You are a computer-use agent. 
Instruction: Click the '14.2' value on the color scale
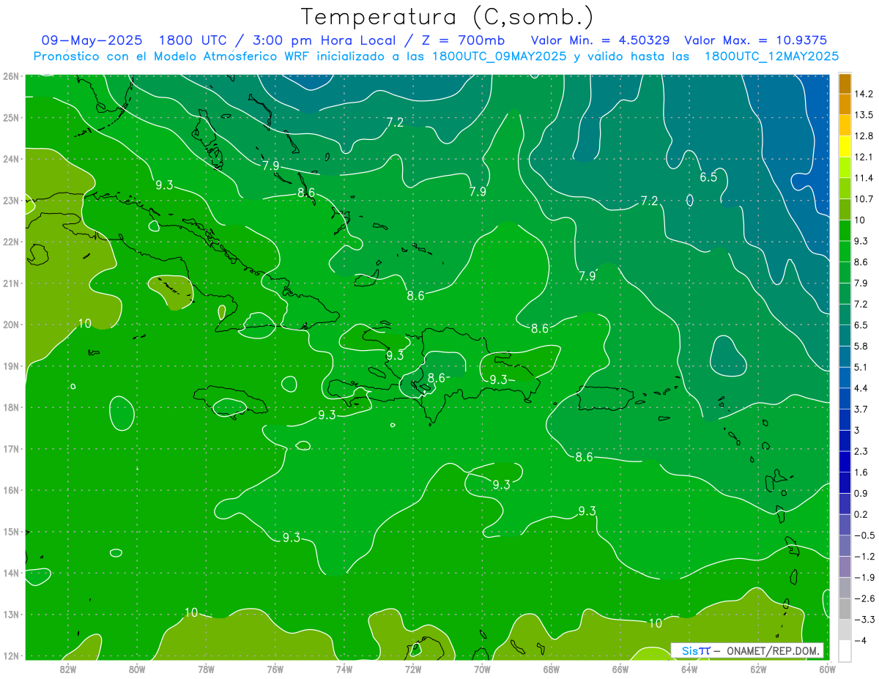(x=864, y=94)
